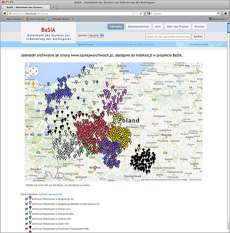Go back with the browser back arrow

[5, 14]
